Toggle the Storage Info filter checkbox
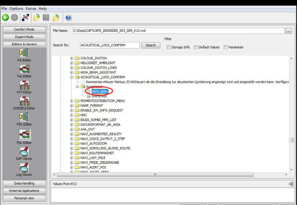This screenshot has height=205, width=297. (x=168, y=47)
